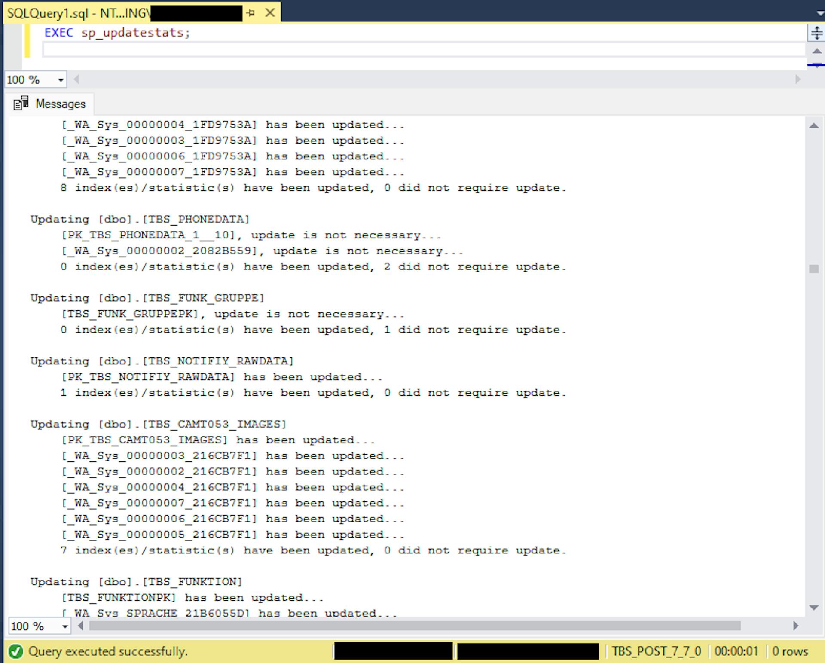Click the scroll-down arrow on results scrollbar

pyautogui.click(x=814, y=607)
